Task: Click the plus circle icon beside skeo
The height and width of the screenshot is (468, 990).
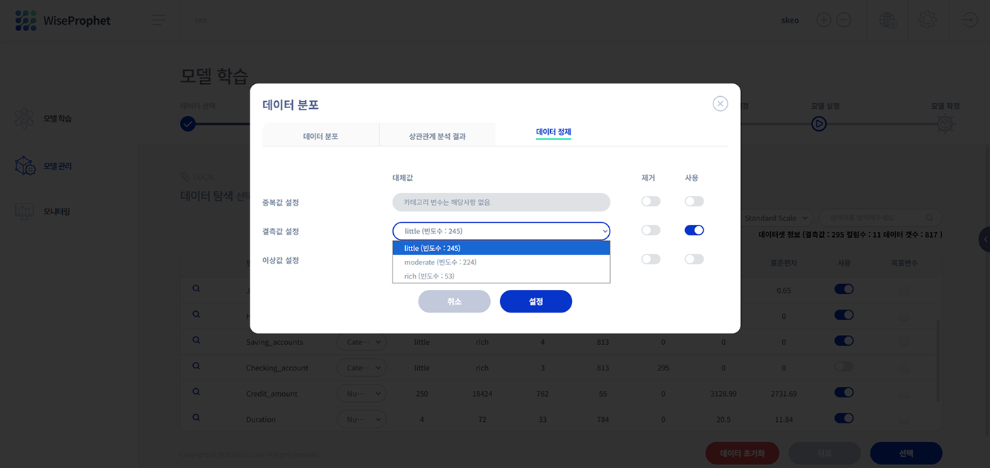Action: (824, 20)
